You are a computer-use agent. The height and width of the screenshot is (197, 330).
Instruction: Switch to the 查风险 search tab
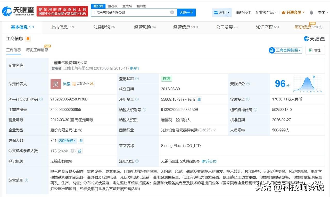[x=141, y=6]
